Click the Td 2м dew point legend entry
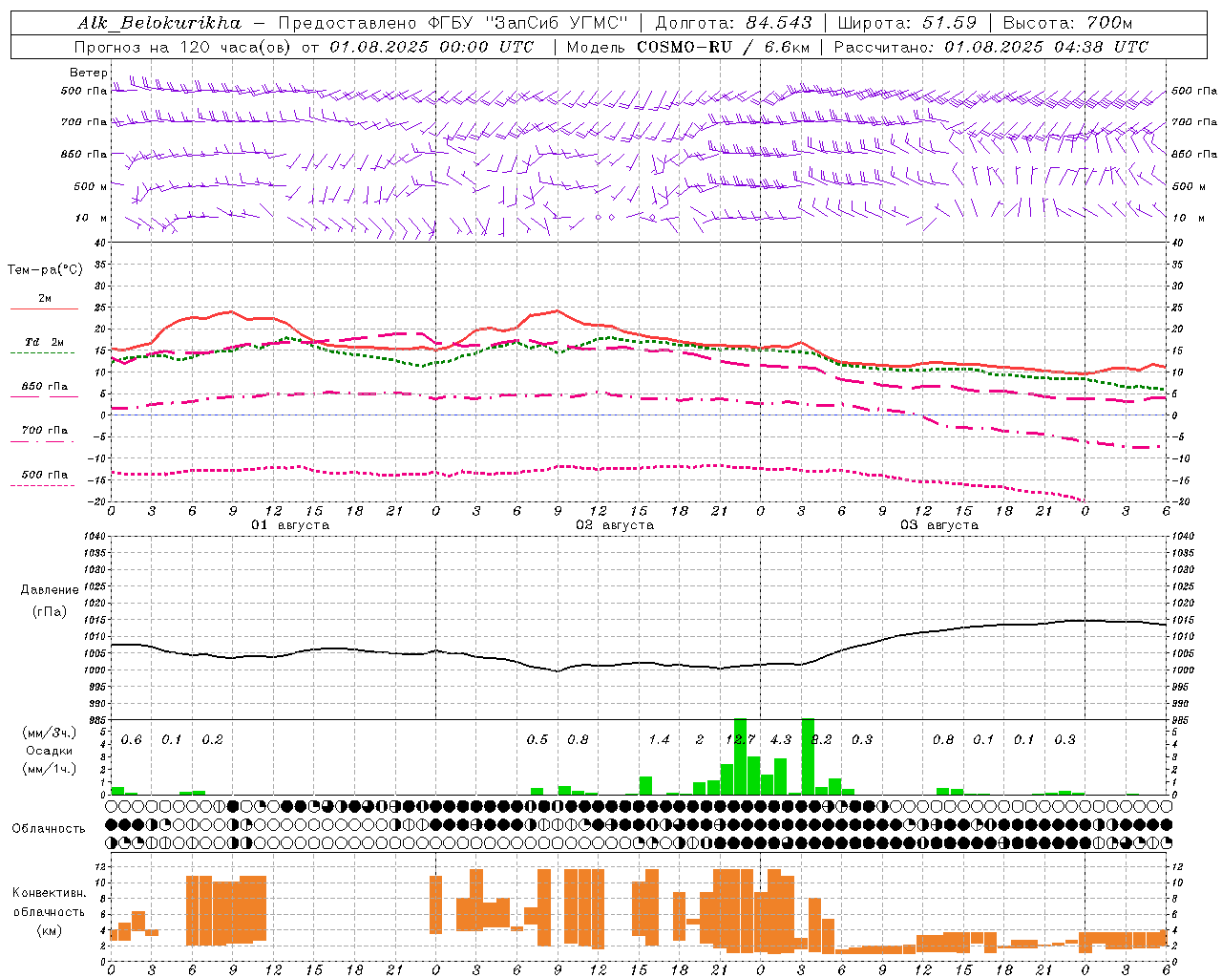The height and width of the screenshot is (978, 1222). 45,342
